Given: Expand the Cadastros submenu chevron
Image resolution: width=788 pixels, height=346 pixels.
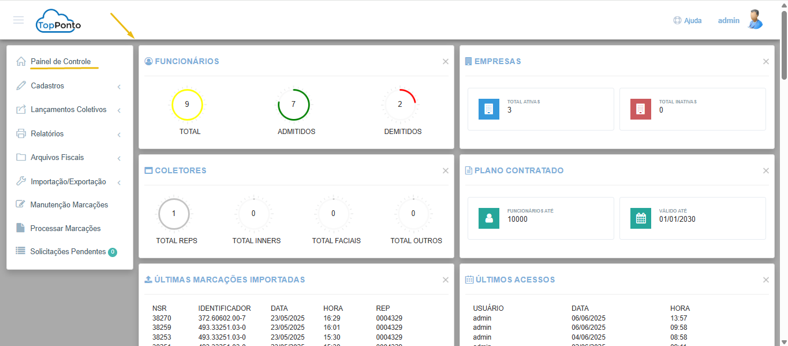Looking at the screenshot, I should pos(119,87).
